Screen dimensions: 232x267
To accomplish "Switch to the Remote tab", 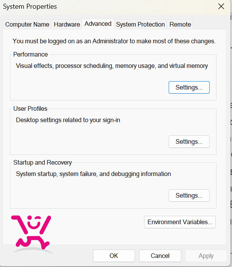I will pyautogui.click(x=180, y=24).
